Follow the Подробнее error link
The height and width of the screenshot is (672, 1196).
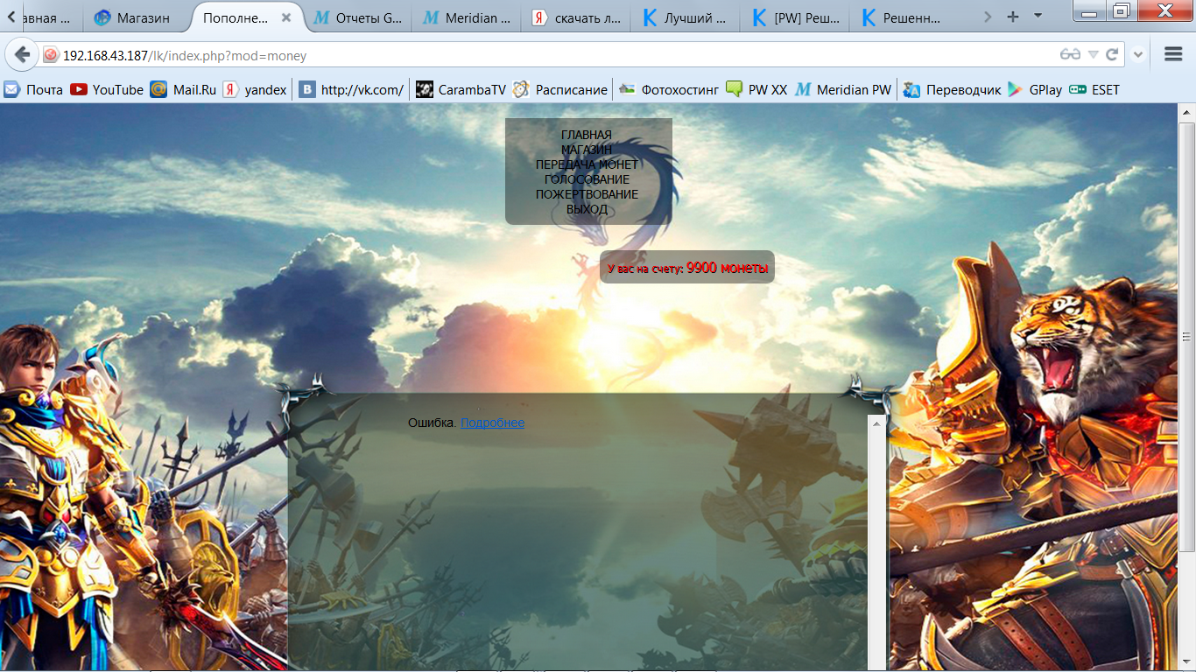pyautogui.click(x=492, y=423)
